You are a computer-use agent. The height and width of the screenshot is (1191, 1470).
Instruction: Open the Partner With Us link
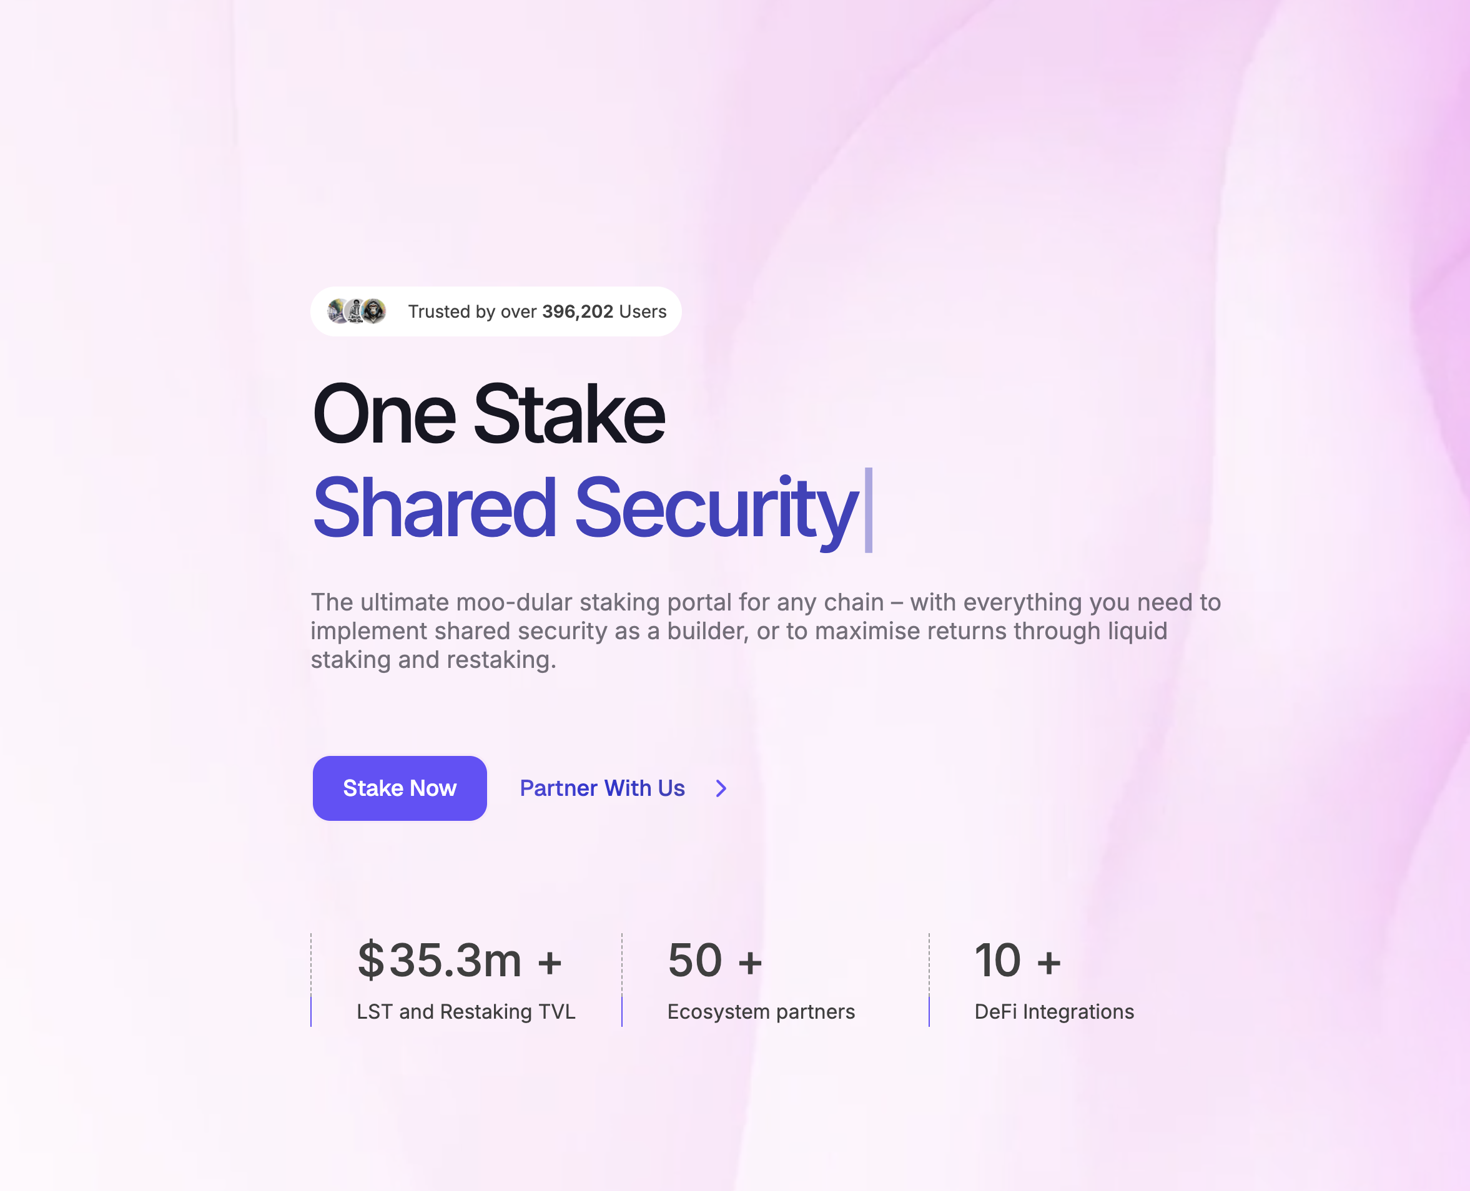click(x=602, y=788)
